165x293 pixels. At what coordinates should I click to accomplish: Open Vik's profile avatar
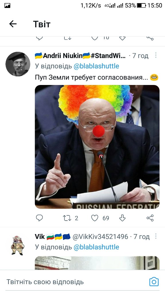point(17,245)
